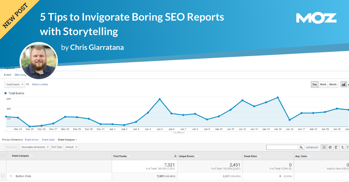Open the Secondary dimension dropdown
The width and height of the screenshot is (349, 182).
pyautogui.click(x=35, y=147)
